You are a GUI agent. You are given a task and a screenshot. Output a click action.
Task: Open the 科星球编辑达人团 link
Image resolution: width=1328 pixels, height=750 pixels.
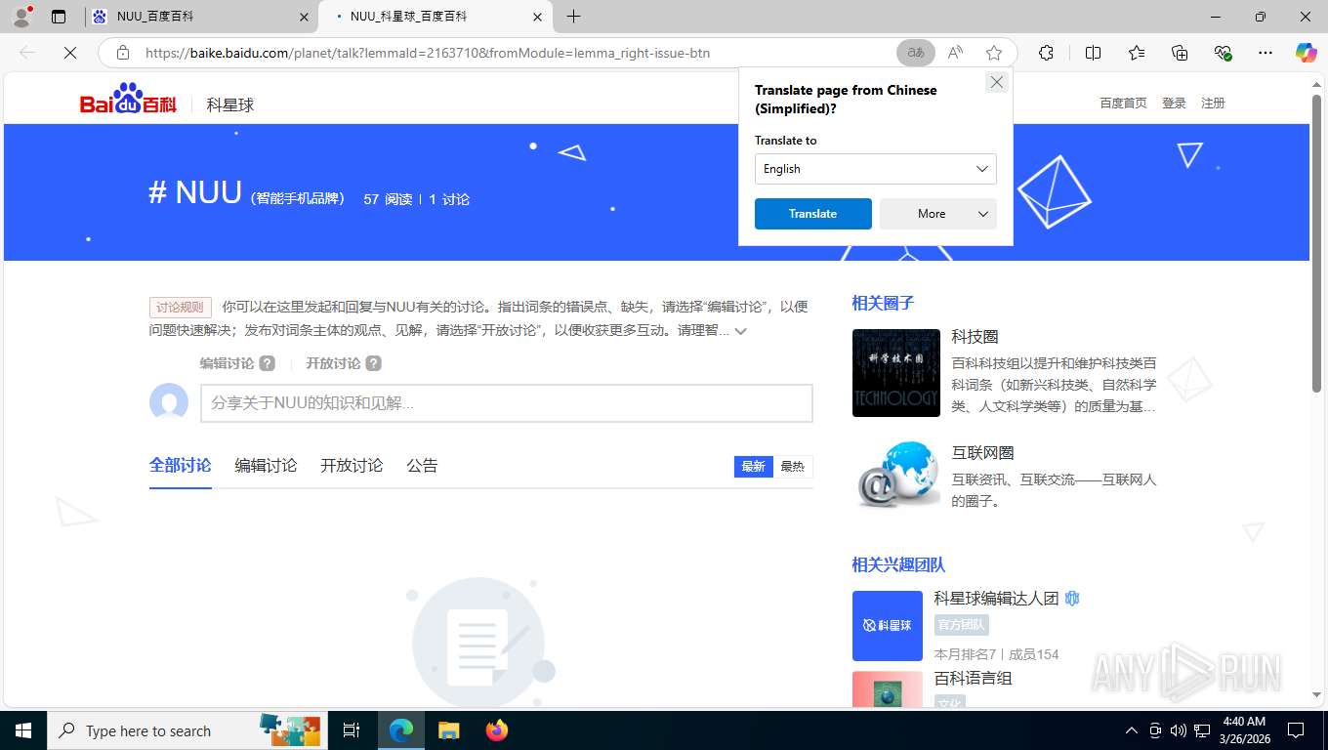point(996,599)
